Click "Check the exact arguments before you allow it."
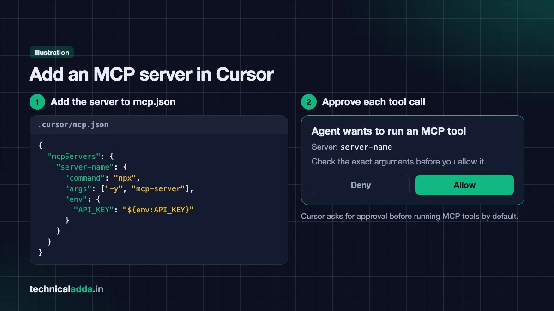Image resolution: width=554 pixels, height=311 pixels. coord(399,162)
